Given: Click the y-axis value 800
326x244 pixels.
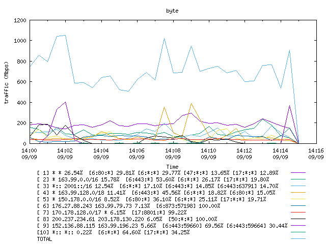Looking at the screenshot, I should pos(21,62).
